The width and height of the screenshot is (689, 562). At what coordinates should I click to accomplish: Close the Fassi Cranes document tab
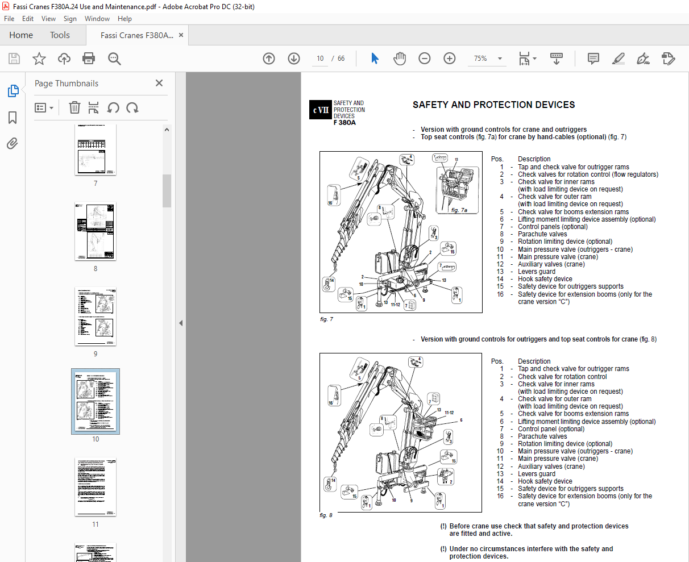coord(181,35)
